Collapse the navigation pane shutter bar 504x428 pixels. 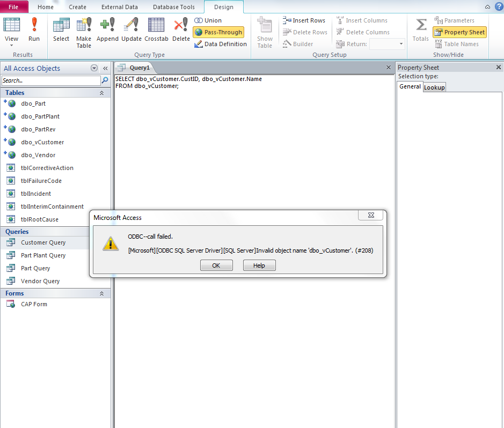coord(105,68)
